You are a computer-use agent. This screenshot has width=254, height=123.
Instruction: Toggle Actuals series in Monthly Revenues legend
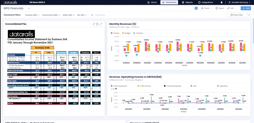115,33
